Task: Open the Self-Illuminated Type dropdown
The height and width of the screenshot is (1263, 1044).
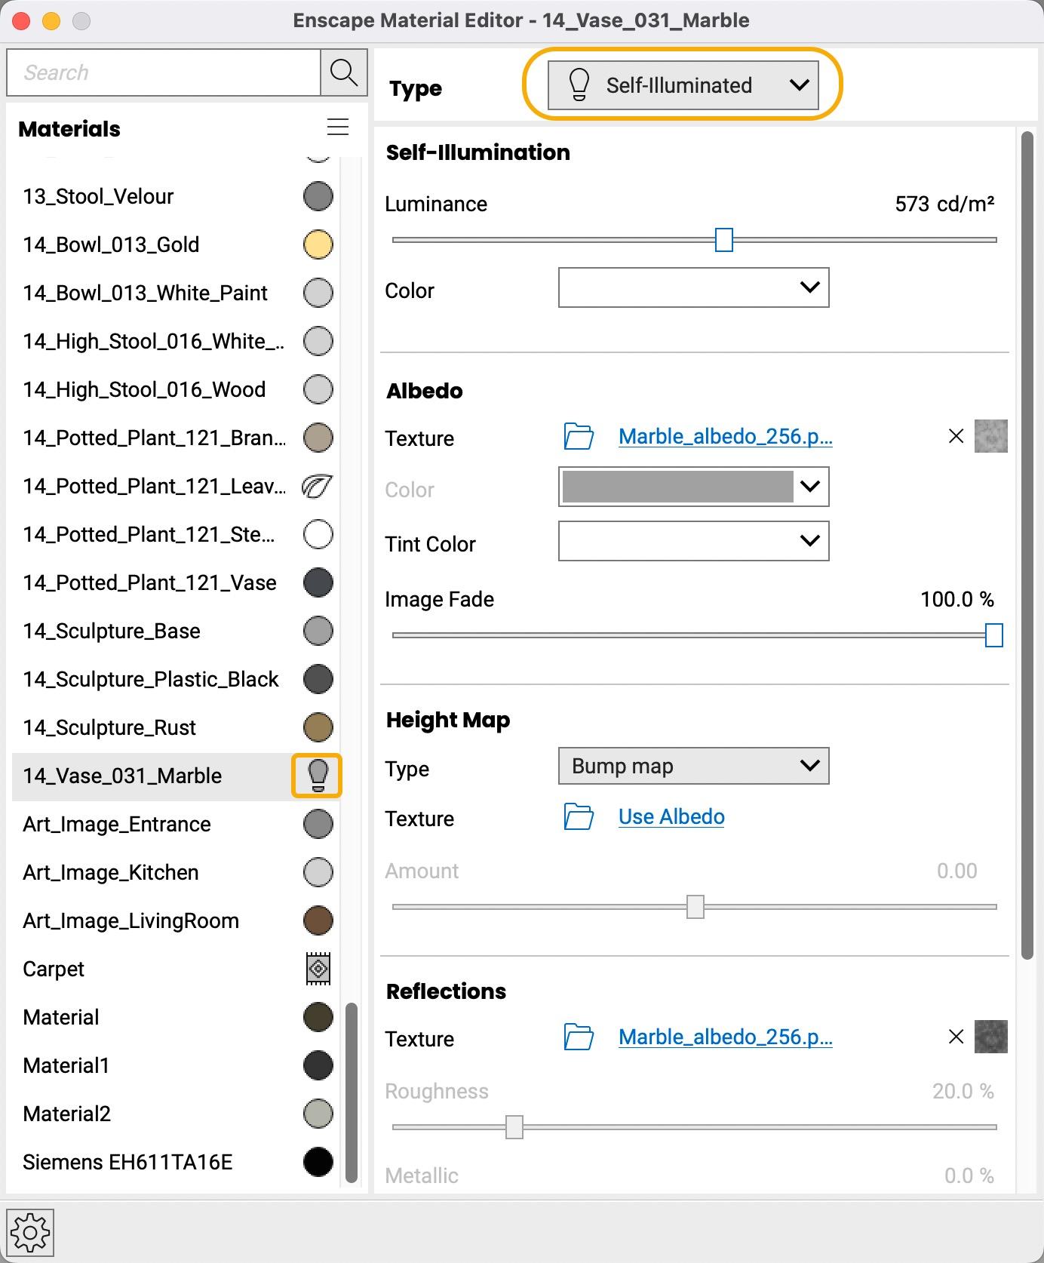Action: (x=683, y=85)
